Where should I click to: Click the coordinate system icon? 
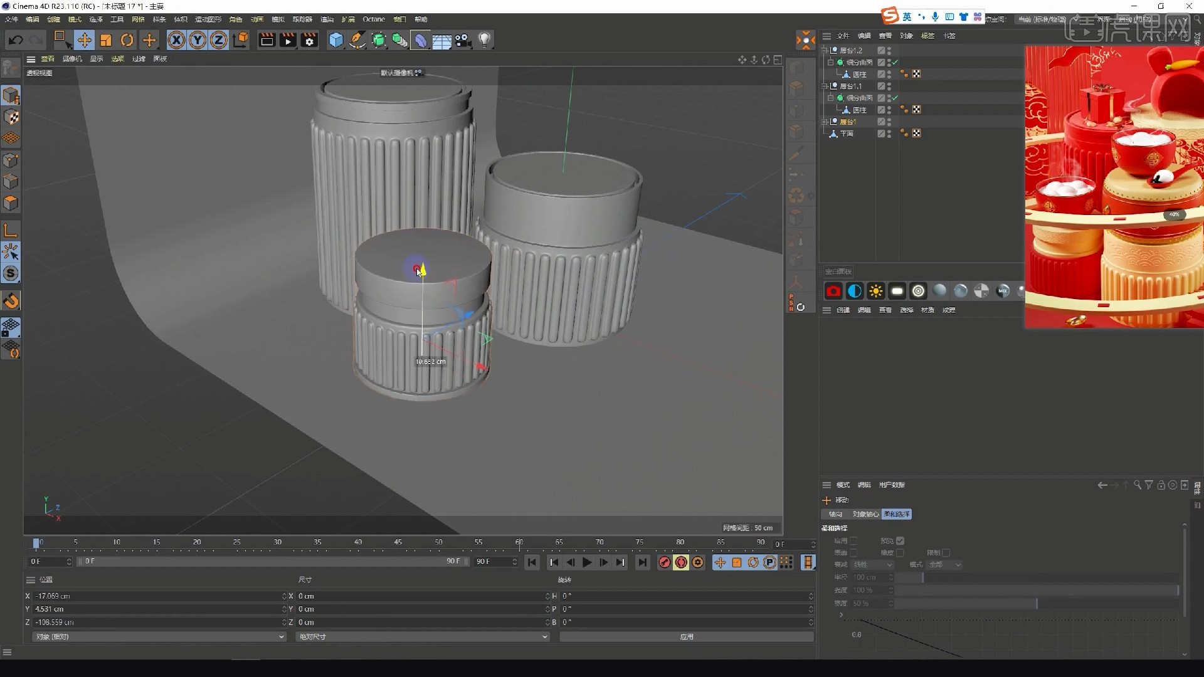[x=240, y=40]
